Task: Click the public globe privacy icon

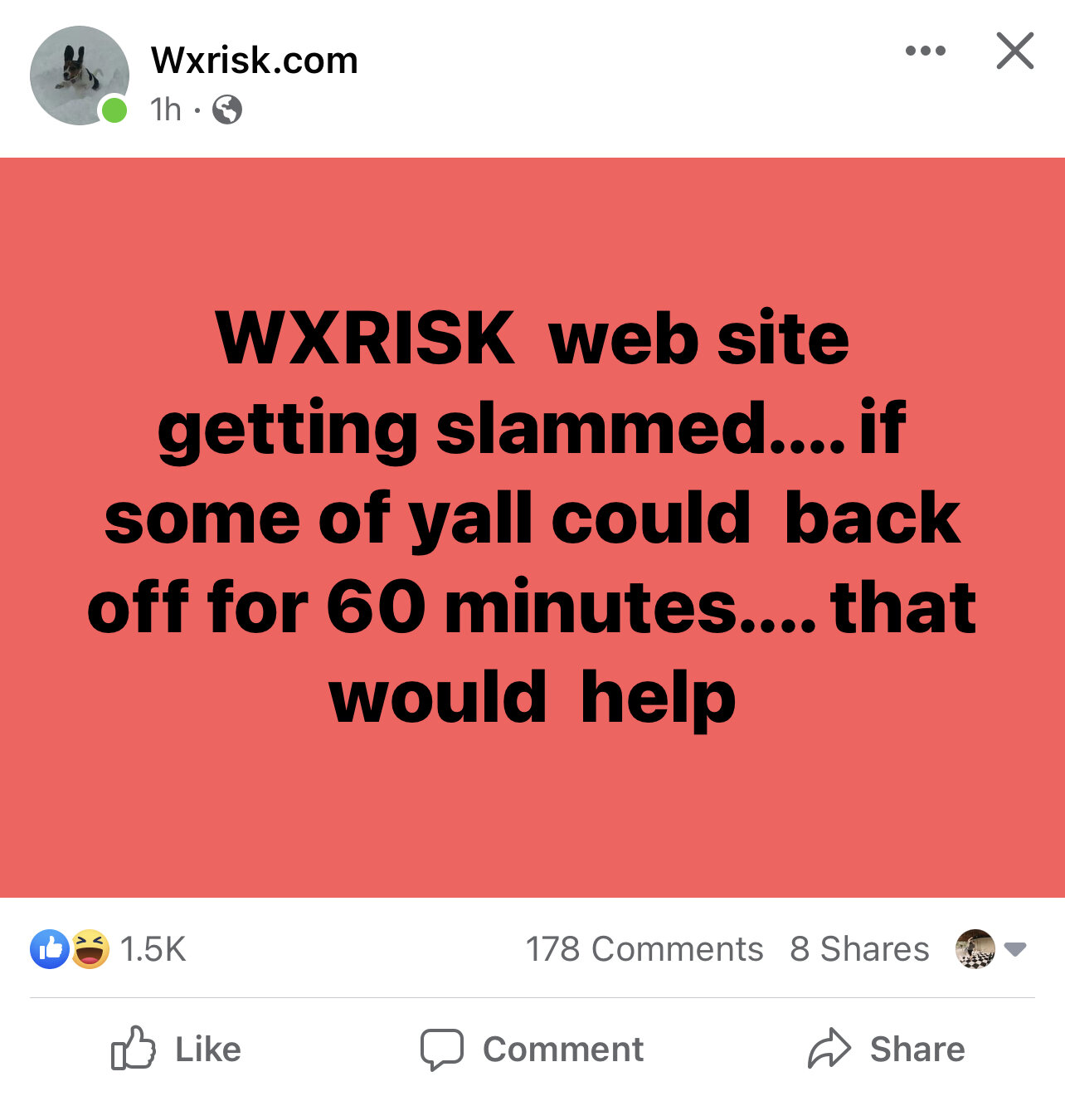Action: pos(227,109)
